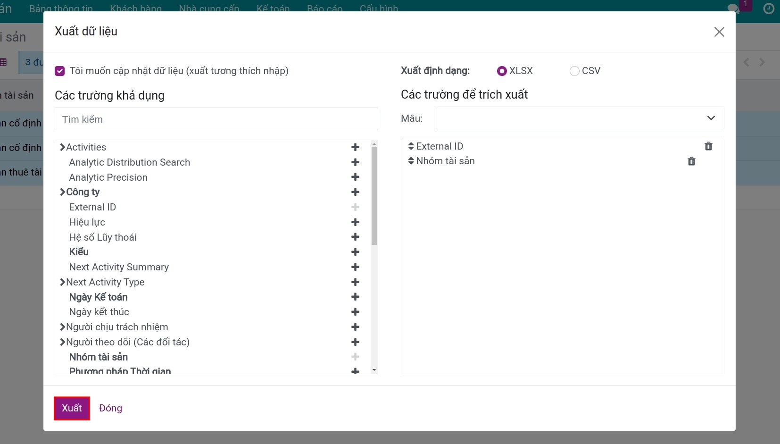780x444 pixels.
Task: Click scrollbar up arrow in available fields
Action: tap(374, 143)
